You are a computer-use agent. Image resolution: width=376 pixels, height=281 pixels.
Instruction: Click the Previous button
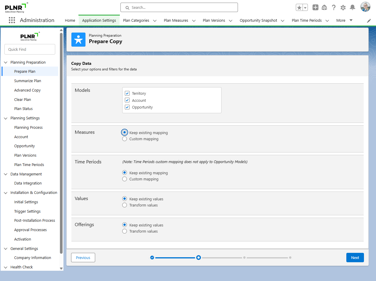tap(83, 258)
